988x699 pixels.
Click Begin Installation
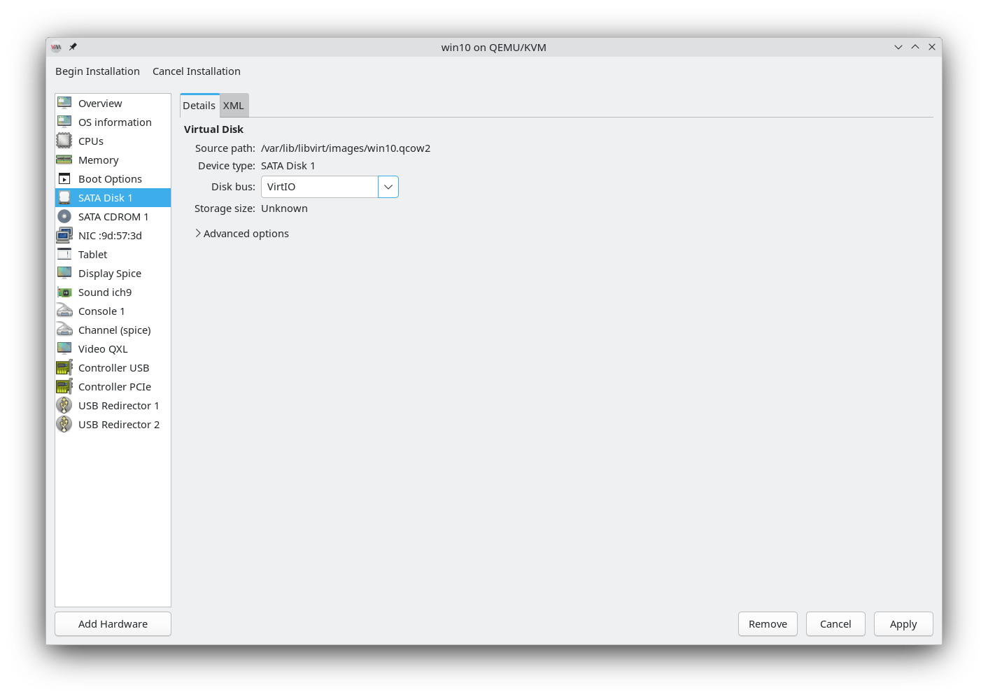[x=97, y=71]
